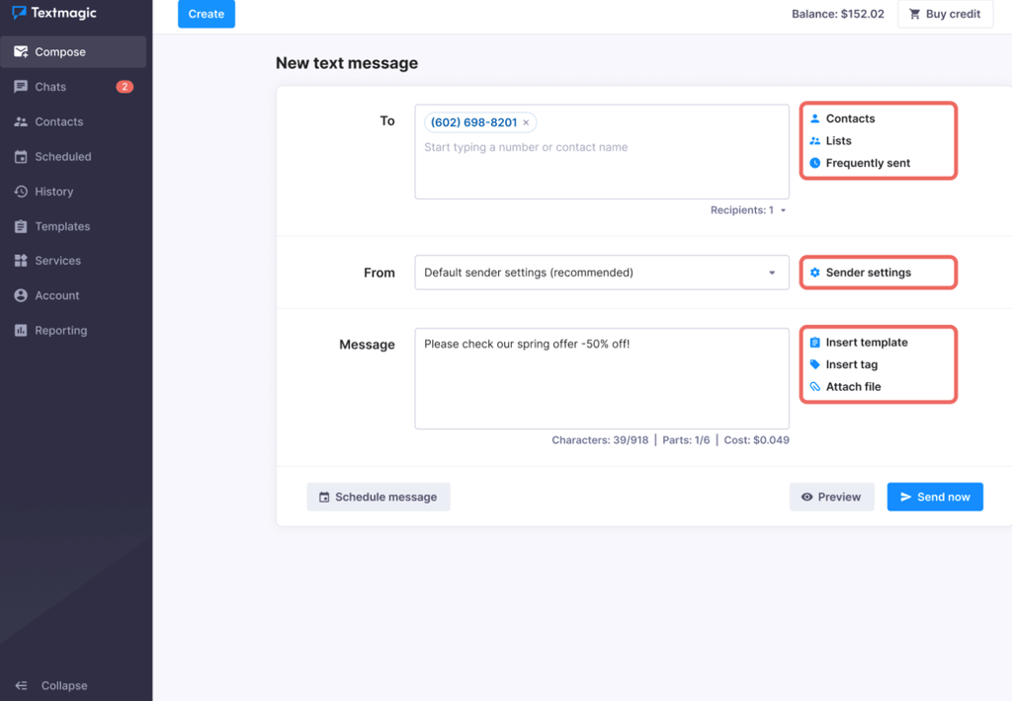Image resolution: width=1012 pixels, height=701 pixels.
Task: Click the clock icon beside Frequently sent
Action: pos(815,163)
